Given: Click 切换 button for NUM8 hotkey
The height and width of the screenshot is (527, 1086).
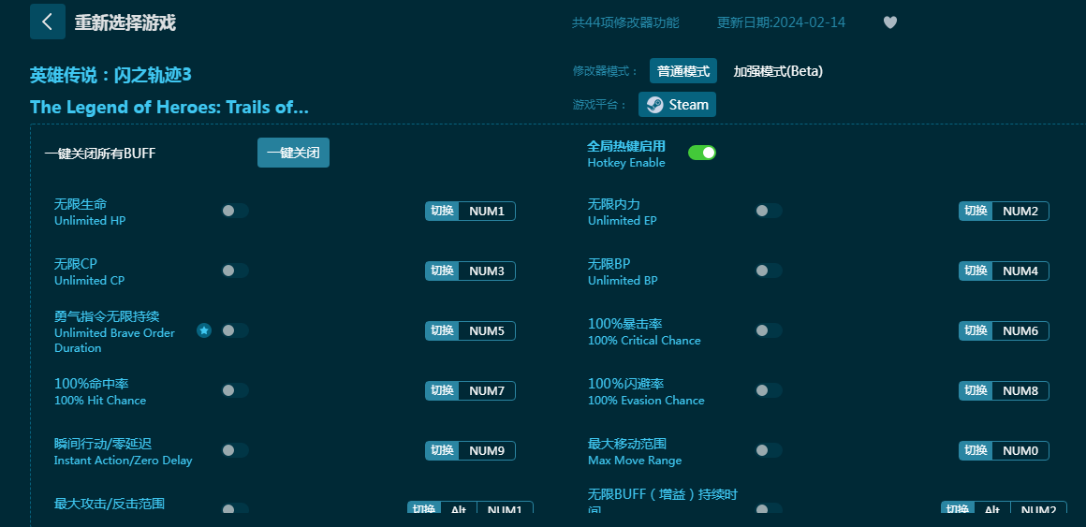Looking at the screenshot, I should (x=976, y=390).
